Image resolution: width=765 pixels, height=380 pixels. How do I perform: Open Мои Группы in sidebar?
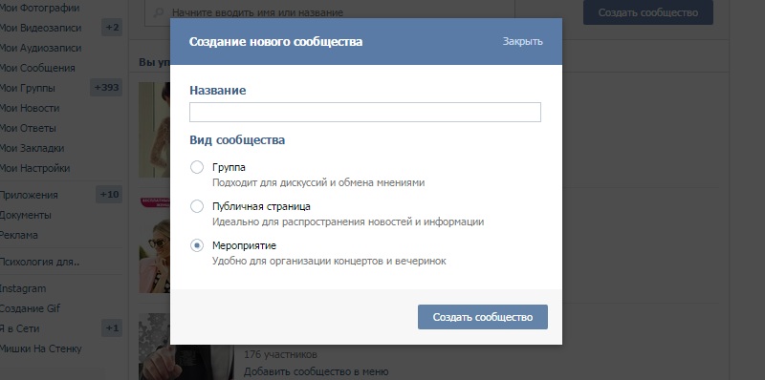click(28, 88)
